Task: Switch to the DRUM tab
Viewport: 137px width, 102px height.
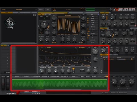Action: tap(84, 13)
